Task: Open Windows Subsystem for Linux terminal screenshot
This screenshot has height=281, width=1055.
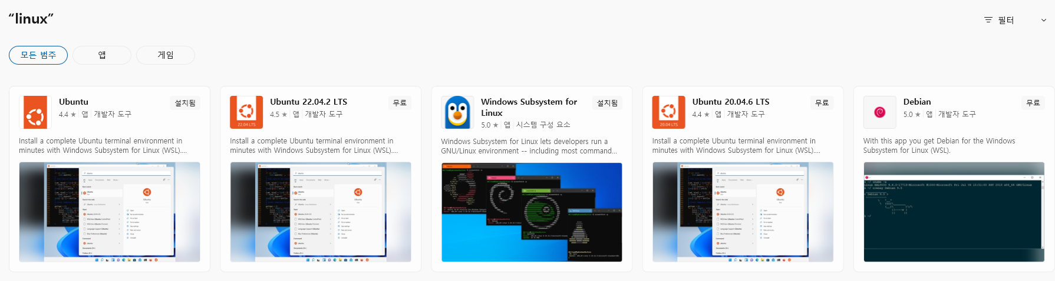Action: (x=532, y=212)
